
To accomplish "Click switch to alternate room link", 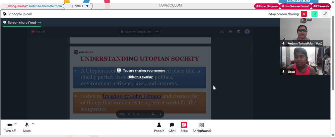I will point(45,6).
